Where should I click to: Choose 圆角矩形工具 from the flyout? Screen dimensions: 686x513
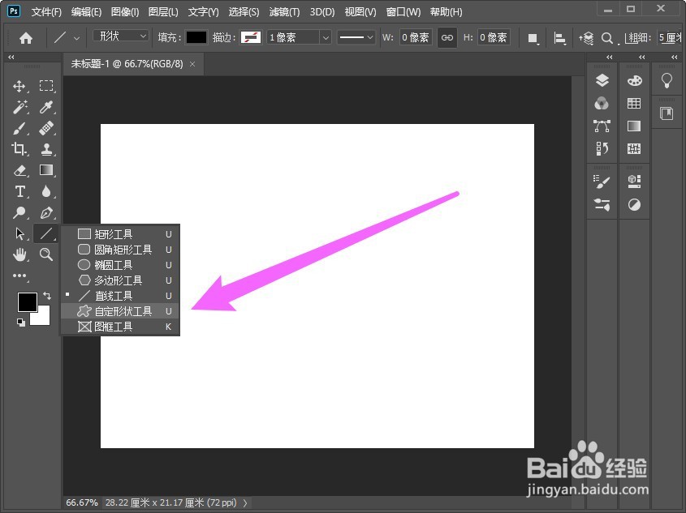tap(120, 250)
